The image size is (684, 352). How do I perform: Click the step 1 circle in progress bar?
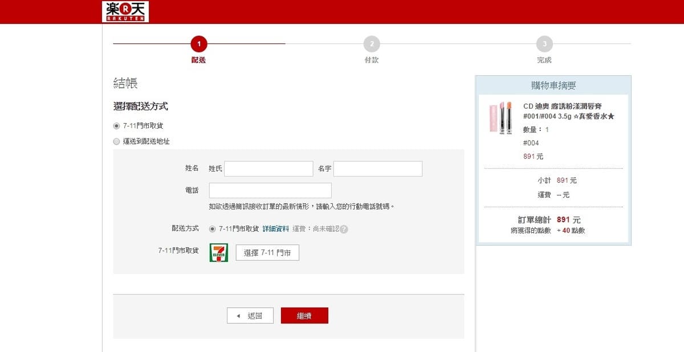click(x=198, y=44)
